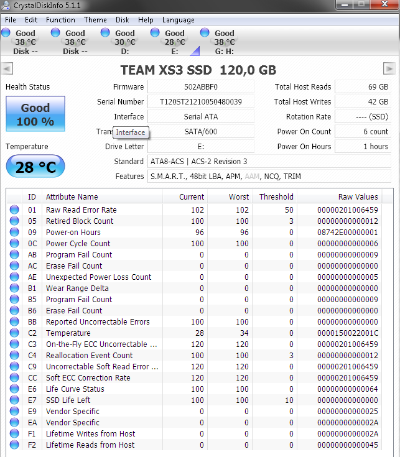Click status orb for Reported Uncorrectable Errors
Screen dimensions: 400x457
(x=14, y=321)
